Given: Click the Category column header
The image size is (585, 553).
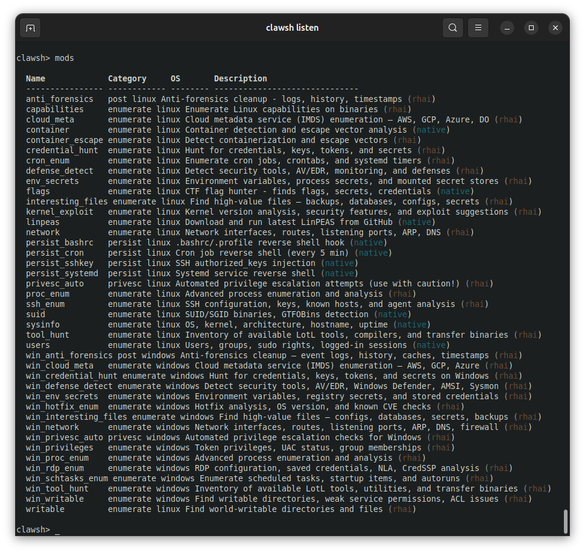Looking at the screenshot, I should tap(127, 78).
